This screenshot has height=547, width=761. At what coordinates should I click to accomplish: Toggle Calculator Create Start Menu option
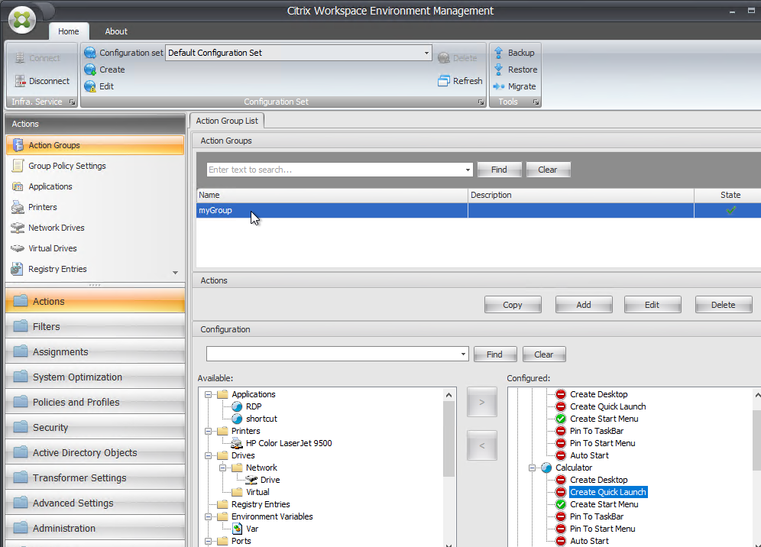pyautogui.click(x=561, y=504)
